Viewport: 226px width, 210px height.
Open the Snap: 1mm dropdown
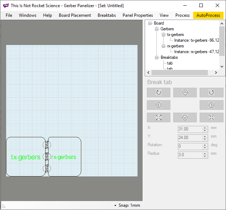[x=127, y=205]
